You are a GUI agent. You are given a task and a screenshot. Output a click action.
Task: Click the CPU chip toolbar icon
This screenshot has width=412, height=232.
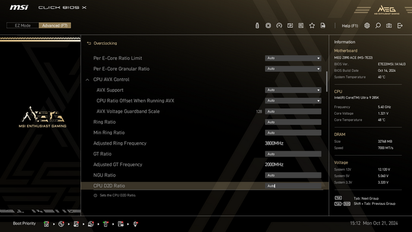click(268, 25)
